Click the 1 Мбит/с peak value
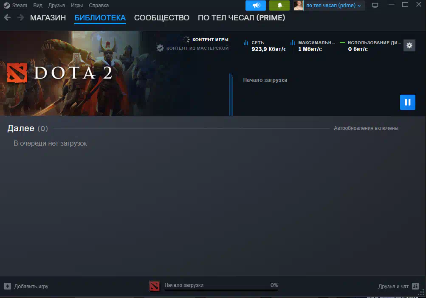 310,49
